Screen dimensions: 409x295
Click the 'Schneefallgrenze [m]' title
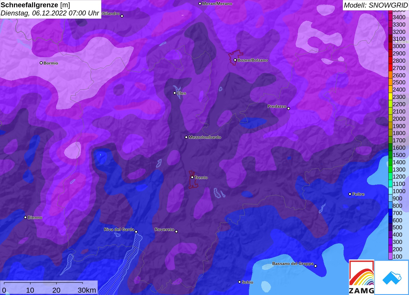point(35,5)
